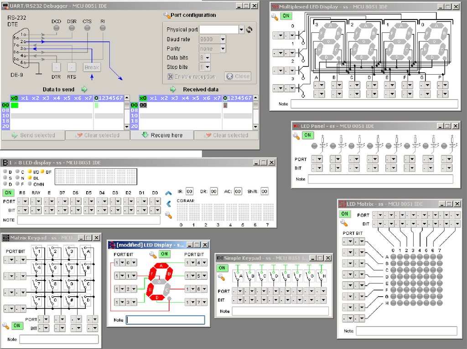Click the wrench icon in Simple Keypad window

(x=222, y=276)
